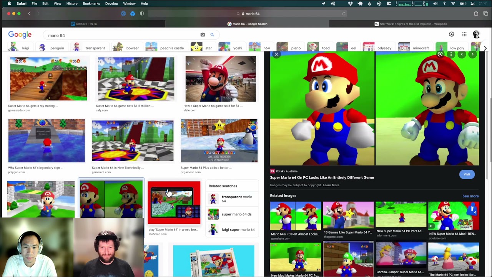The image size is (492, 277).
Task: Go to previous image in the preview panel
Action: pyautogui.click(x=462, y=55)
